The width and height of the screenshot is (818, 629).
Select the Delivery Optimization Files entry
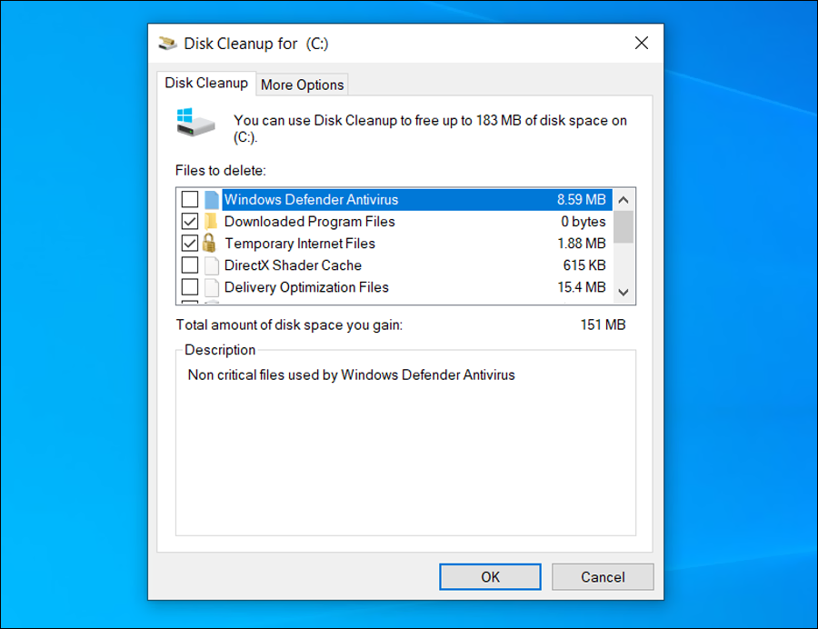395,287
